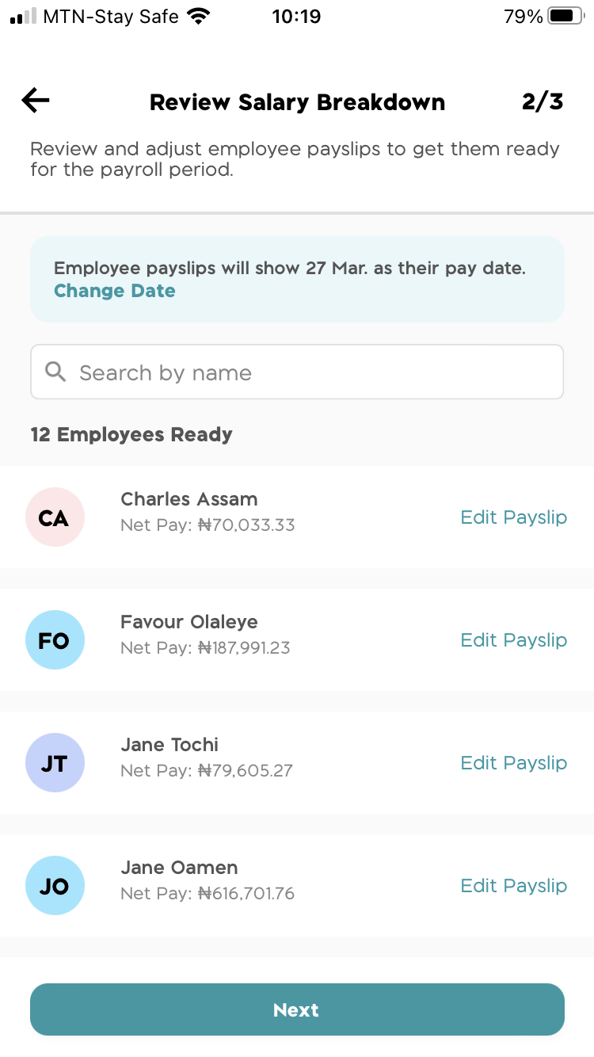Edit Jane Oamen's payslip
Image resolution: width=594 pixels, height=1057 pixels.
(513, 885)
